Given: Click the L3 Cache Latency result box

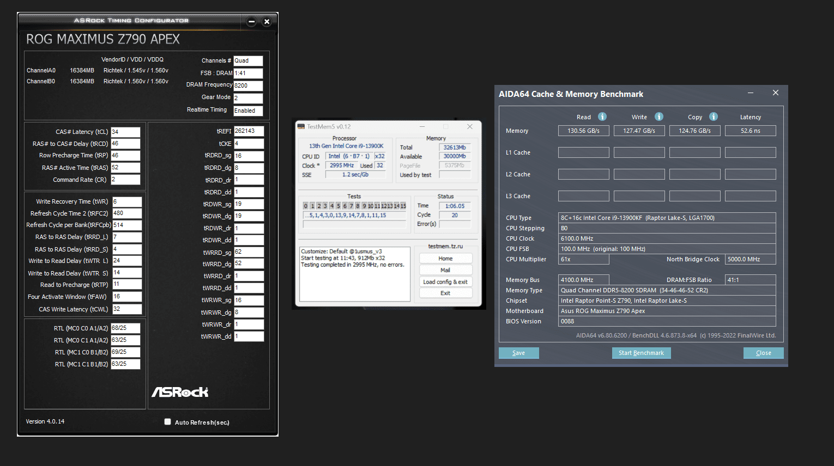Looking at the screenshot, I should pyautogui.click(x=750, y=196).
